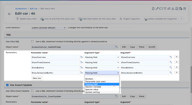This screenshot has height=105, width=192.
Task: Click lookup icon for Screenshots.Car_InsertUpdate object name
Action: tap(117, 96)
